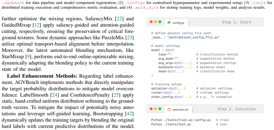Open reference [24] after LabelSmooth
The width and height of the screenshot is (274, 130).
[55, 95]
